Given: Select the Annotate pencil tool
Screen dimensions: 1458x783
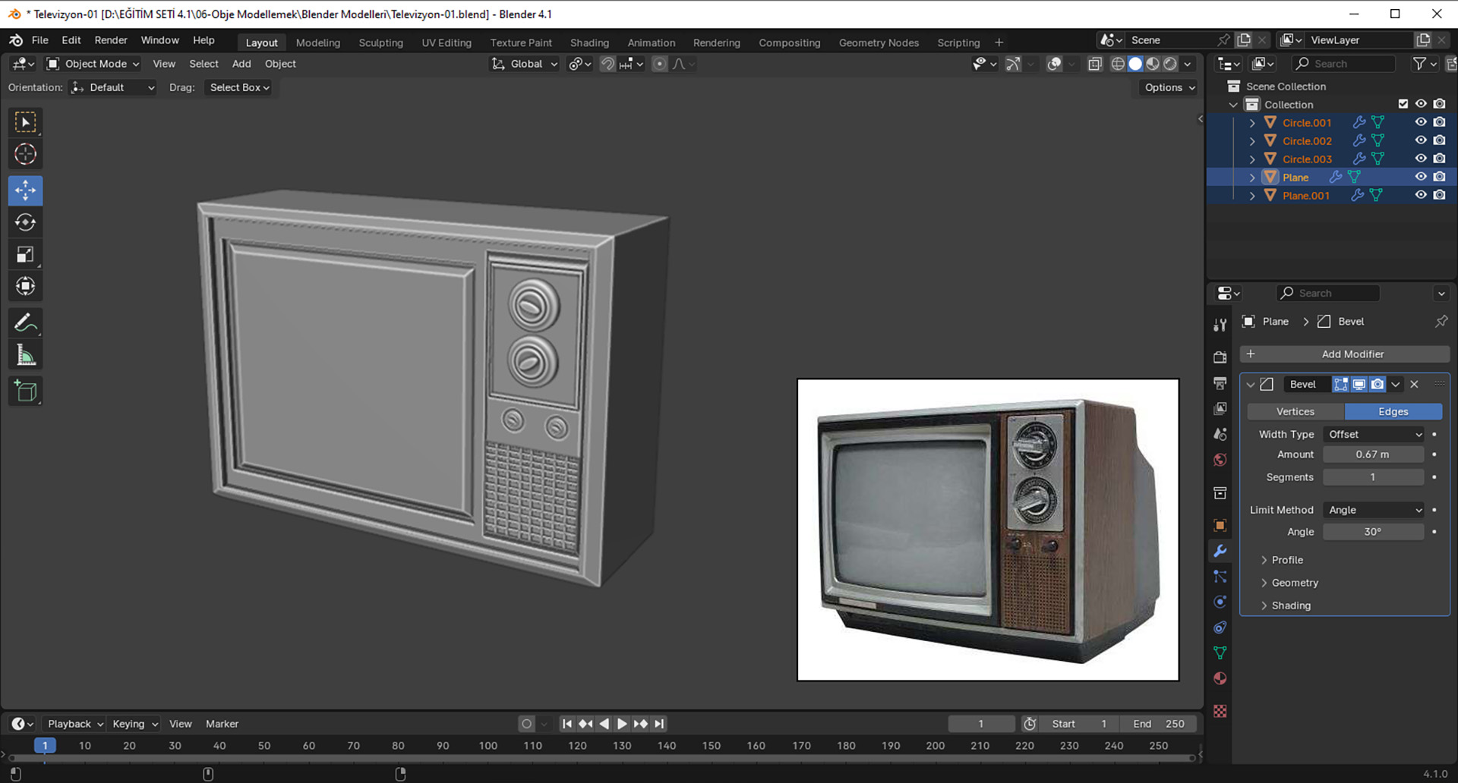Looking at the screenshot, I should (25, 323).
